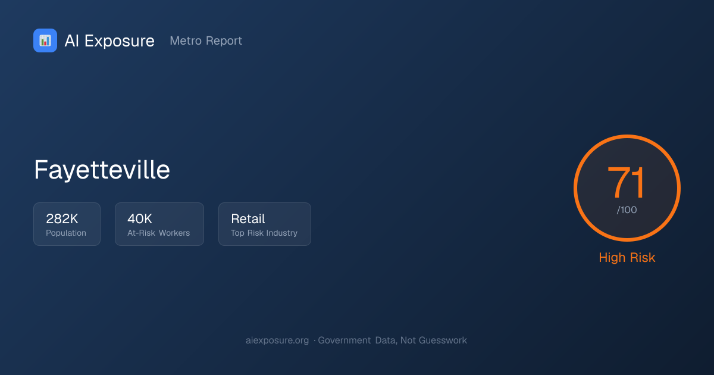Click the 71 risk score number
Screen dimensions: 714x375
point(627,183)
